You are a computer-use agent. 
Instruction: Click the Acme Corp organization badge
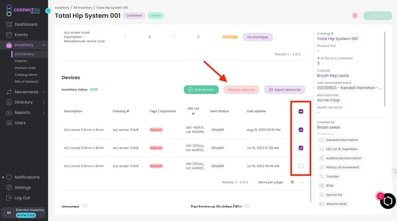tap(26, 215)
